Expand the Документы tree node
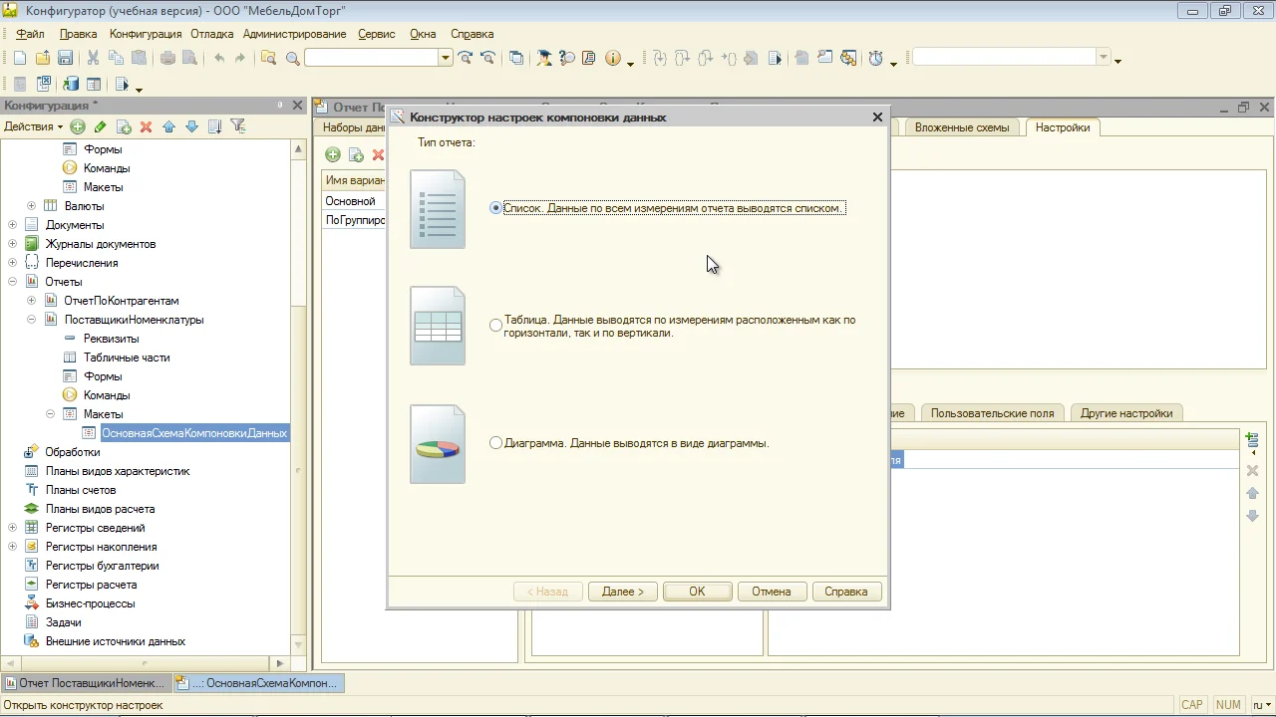Viewport: 1276px width, 717px height. 12,225
